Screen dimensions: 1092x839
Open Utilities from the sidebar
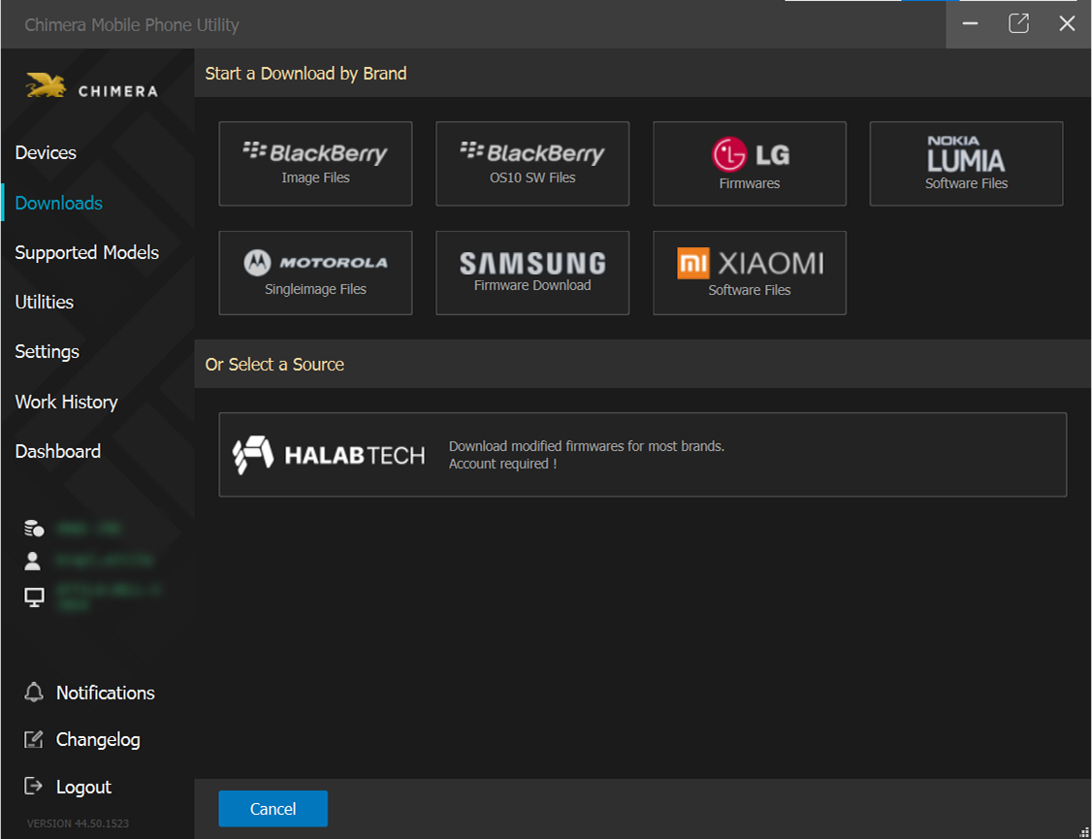tap(45, 303)
